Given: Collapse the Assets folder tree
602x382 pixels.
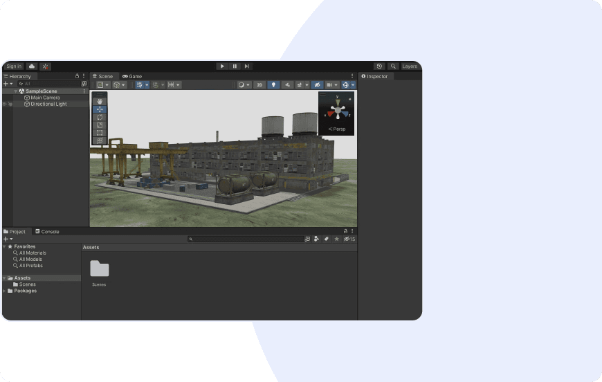Looking at the screenshot, I should coord(4,278).
